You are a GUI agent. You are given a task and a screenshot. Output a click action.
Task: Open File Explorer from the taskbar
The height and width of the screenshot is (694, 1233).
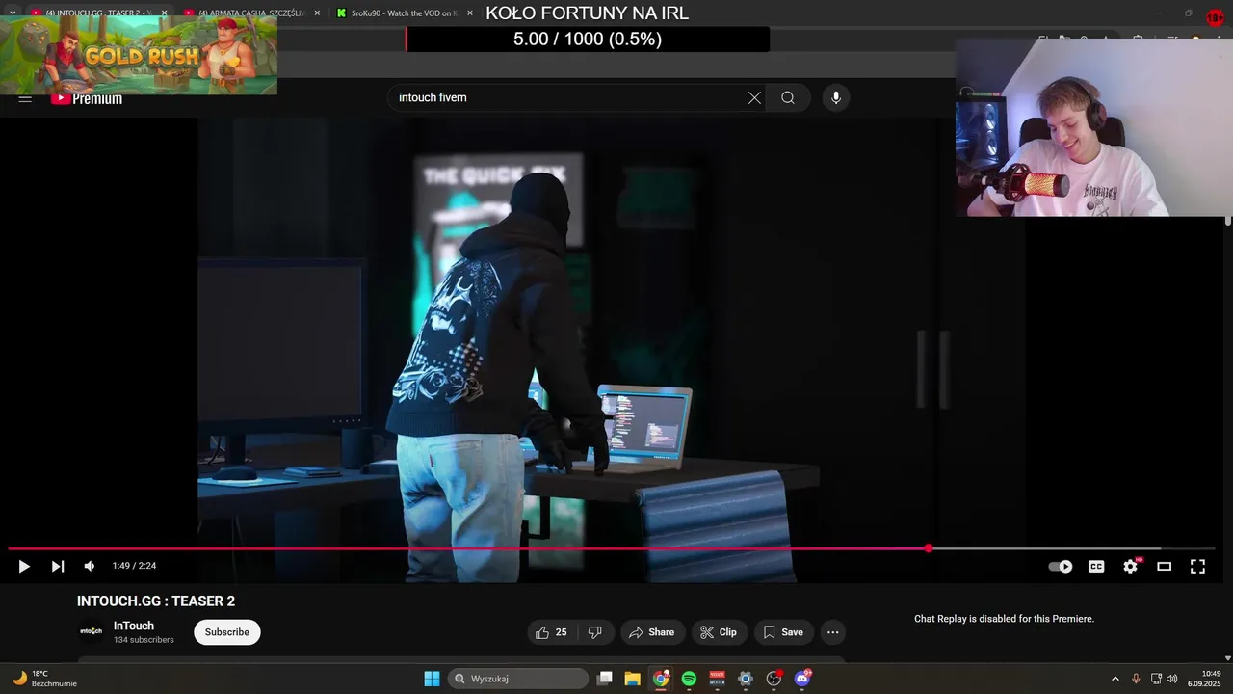point(633,679)
